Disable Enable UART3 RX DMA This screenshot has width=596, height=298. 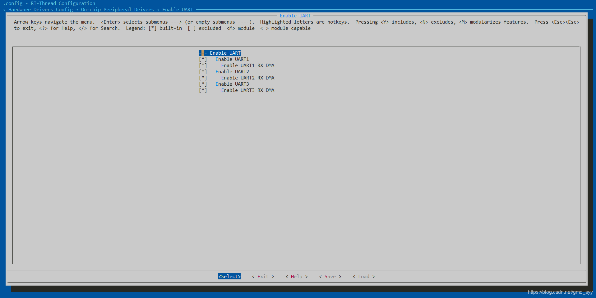(203, 90)
